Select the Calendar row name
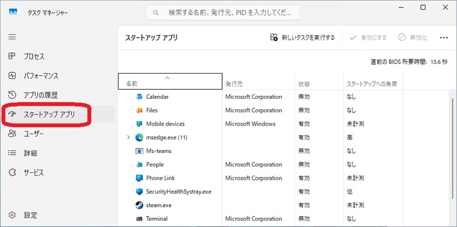 click(x=158, y=96)
